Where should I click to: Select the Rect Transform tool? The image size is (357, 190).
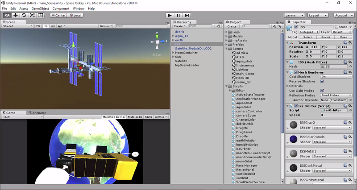pos(41,15)
